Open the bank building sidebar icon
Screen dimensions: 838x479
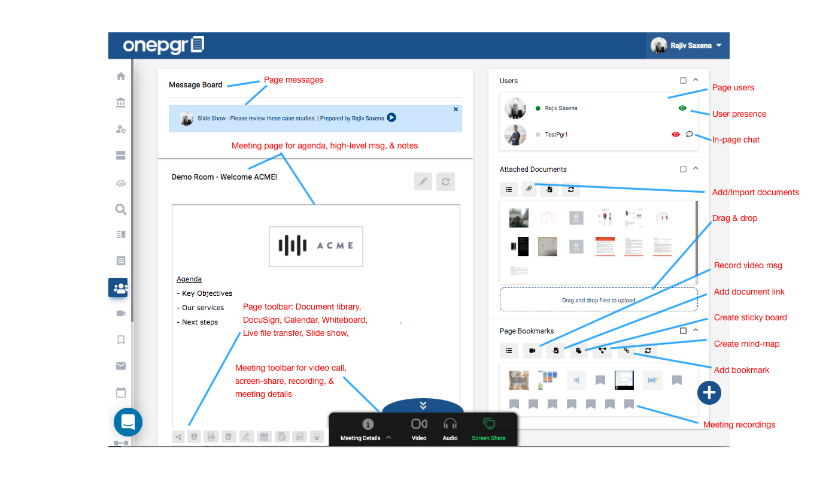tap(121, 102)
